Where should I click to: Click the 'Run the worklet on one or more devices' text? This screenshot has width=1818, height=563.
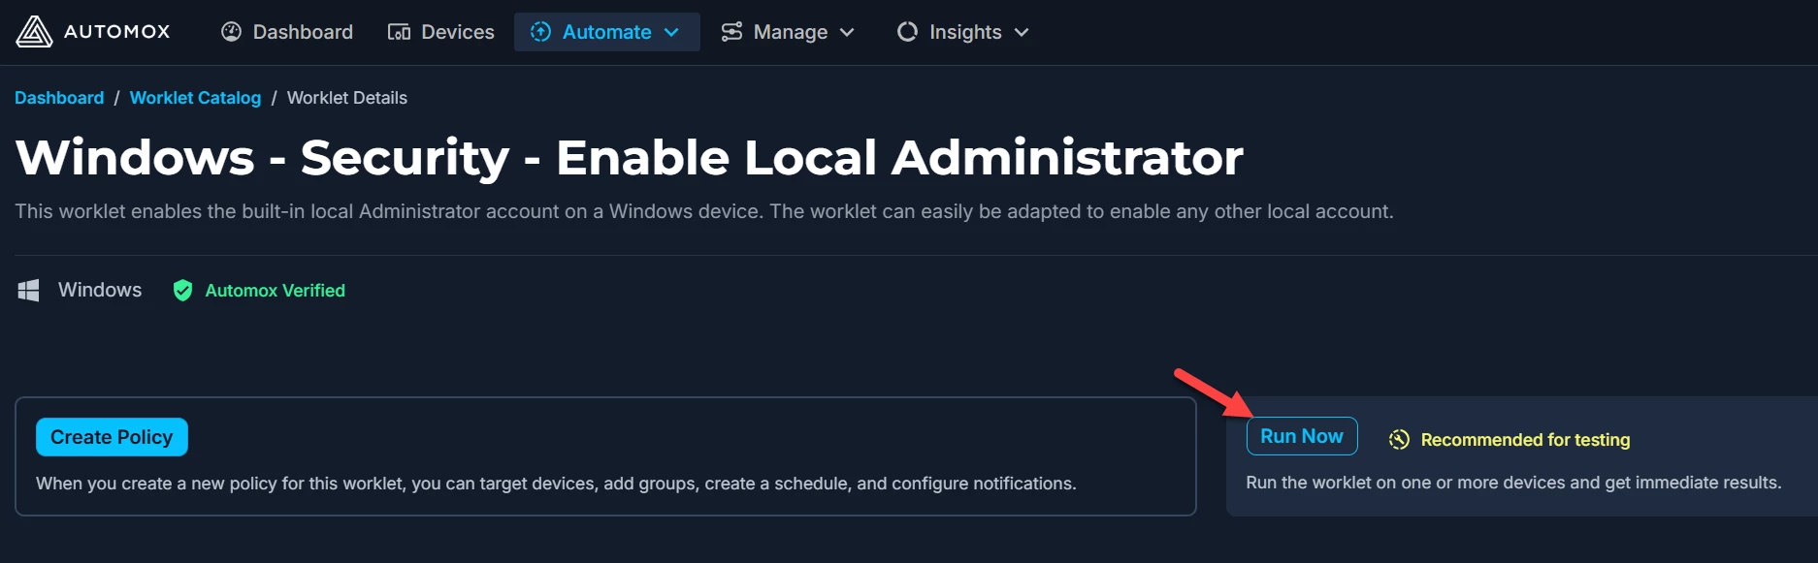(1513, 483)
